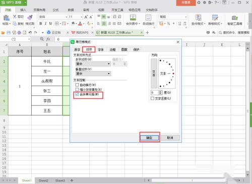
Task: Open the Page Layout (页面布局) ribbon tab
Action: pos(39,10)
